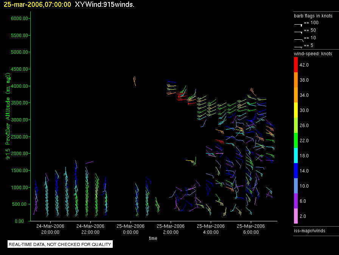339x255 pixels.
Task: Click the 24-Mar-2006 22:00:00 time tick label
Action: [90, 229]
